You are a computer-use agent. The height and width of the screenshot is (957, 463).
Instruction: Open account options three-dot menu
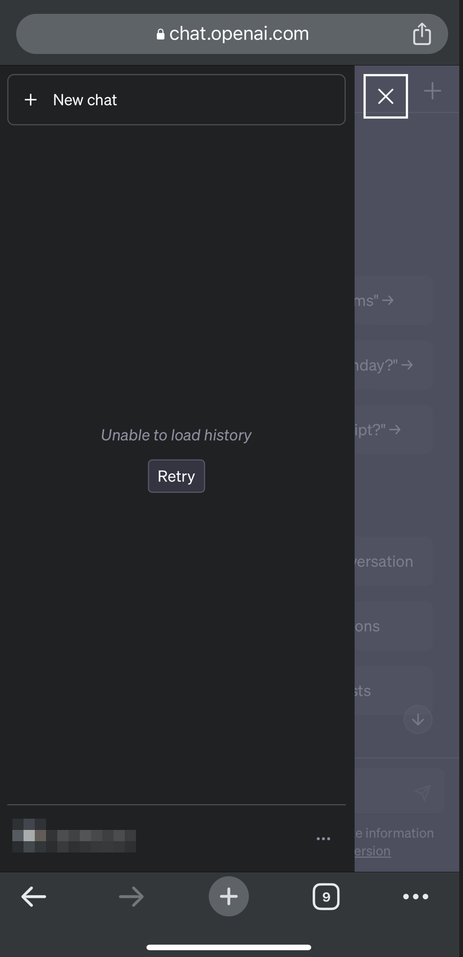click(x=323, y=839)
